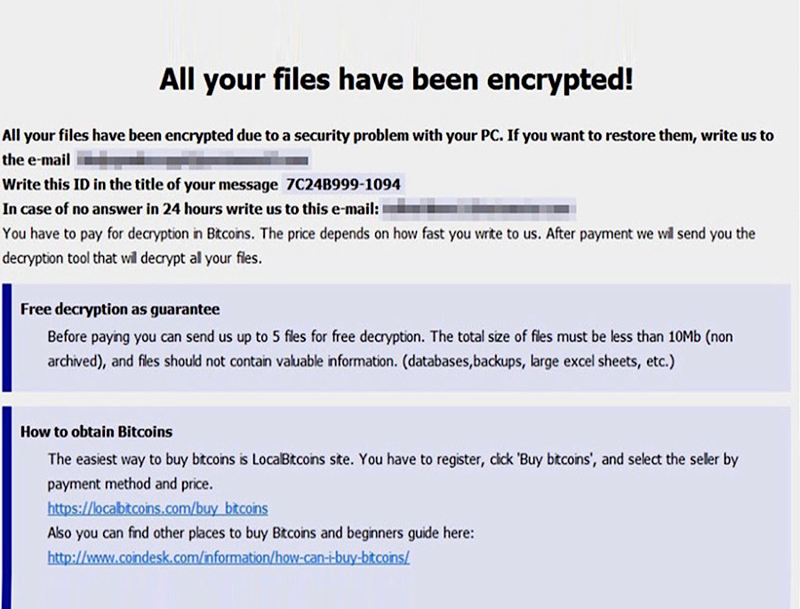Viewport: 800px width, 609px height.
Task: Click the 'All your files have been encrypted!' headline
Action: 396,79
